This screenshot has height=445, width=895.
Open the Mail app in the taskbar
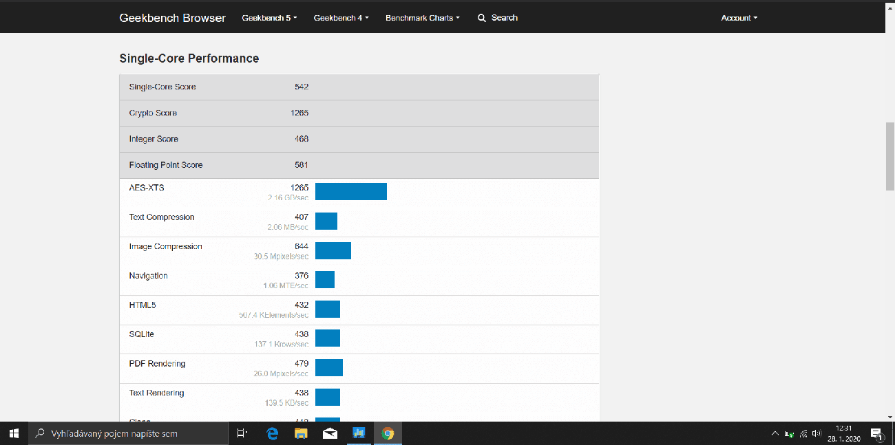(x=330, y=433)
